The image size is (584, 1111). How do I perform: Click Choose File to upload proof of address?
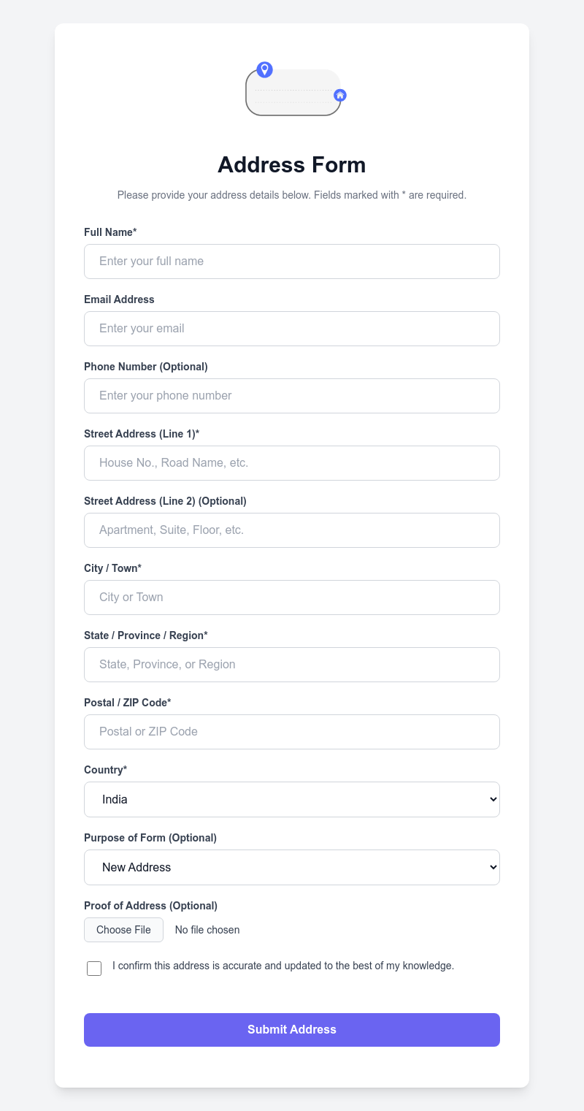[x=123, y=929]
